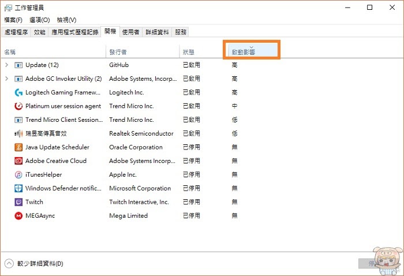This screenshot has height=276, width=404.
Task: Select the Windows Defender notific... name
Action: tap(63, 188)
